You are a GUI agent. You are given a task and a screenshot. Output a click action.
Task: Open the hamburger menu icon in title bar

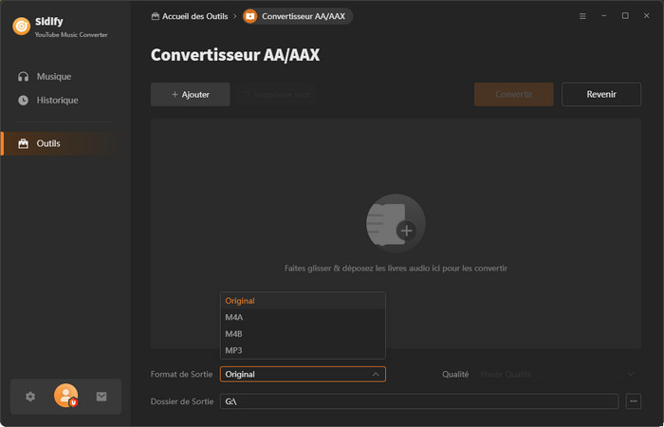tap(582, 16)
